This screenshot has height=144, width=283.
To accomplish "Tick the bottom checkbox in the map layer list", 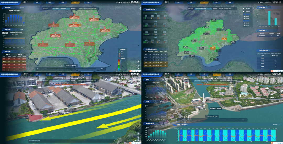I will click(x=244, y=26).
